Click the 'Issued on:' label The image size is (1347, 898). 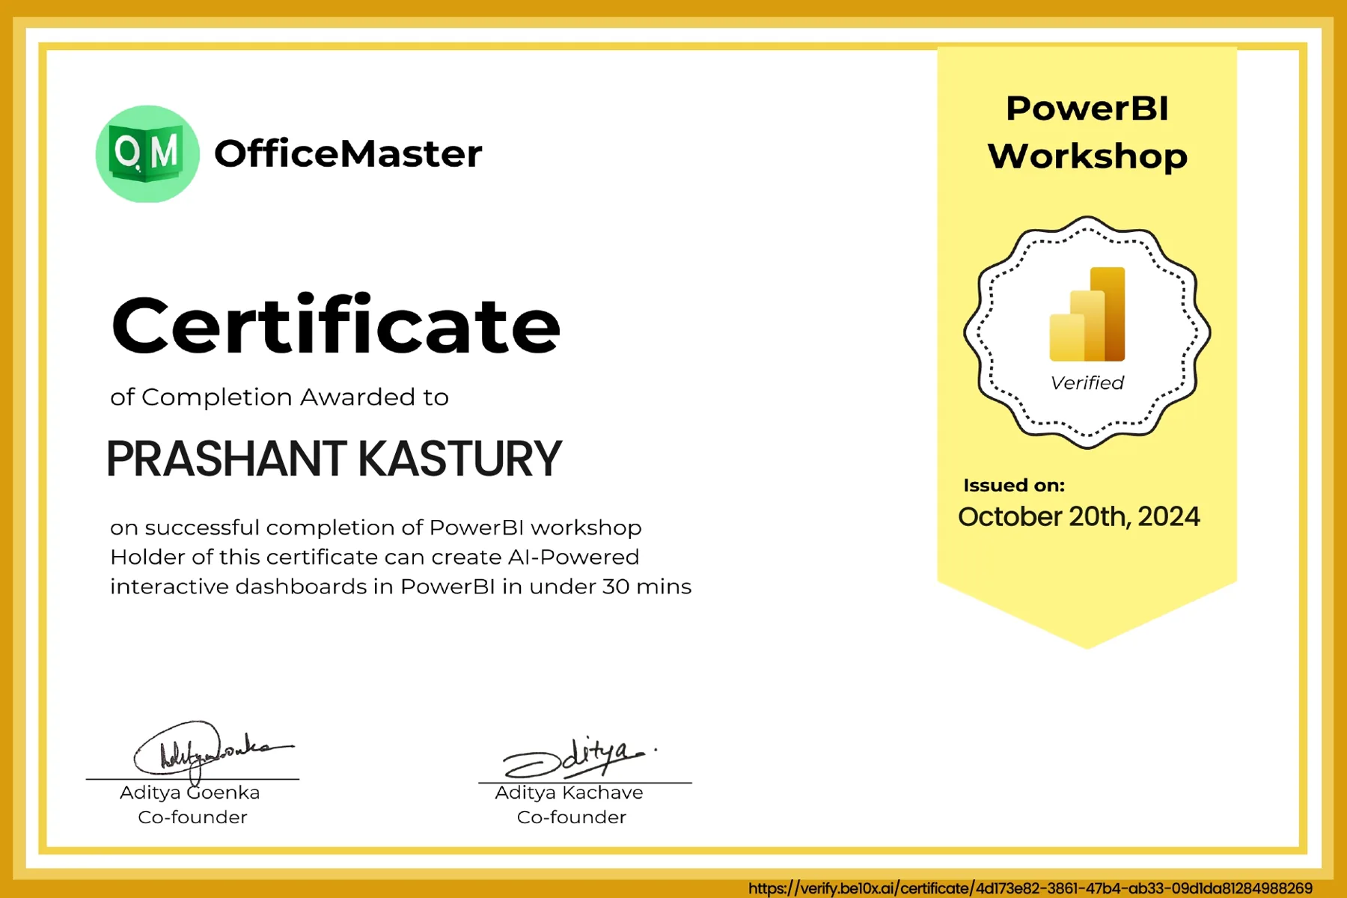(x=1014, y=486)
